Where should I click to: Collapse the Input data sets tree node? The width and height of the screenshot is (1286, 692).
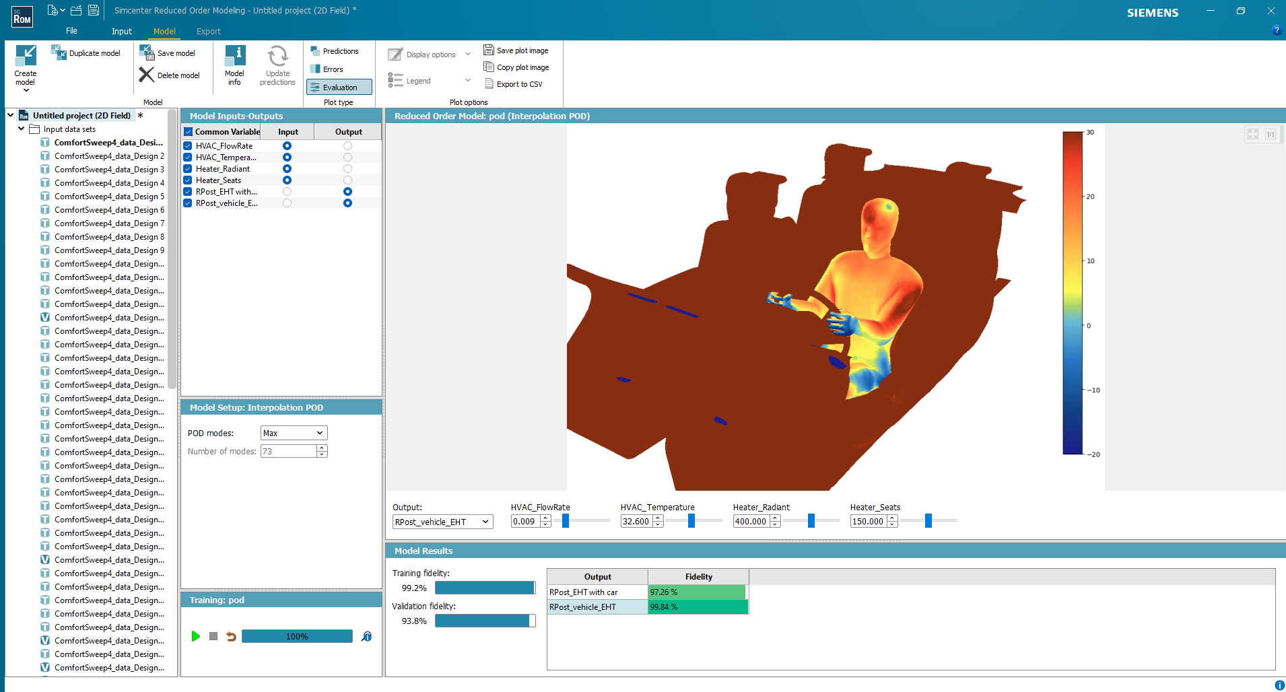pyautogui.click(x=22, y=129)
